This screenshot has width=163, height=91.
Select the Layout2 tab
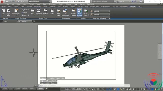[x=25, y=88]
